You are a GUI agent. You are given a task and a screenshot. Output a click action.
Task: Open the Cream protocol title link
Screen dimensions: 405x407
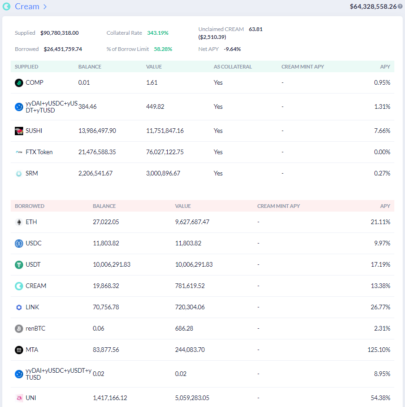pyautogui.click(x=27, y=6)
